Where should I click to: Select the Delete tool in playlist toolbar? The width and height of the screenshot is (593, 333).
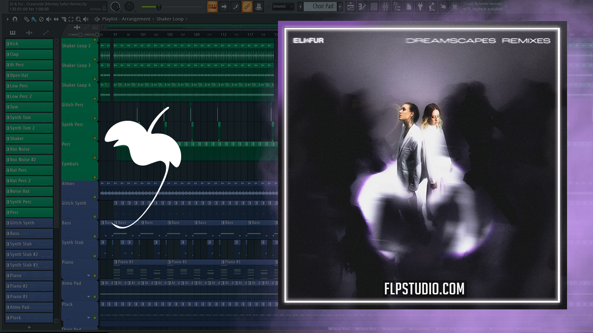pos(41,19)
